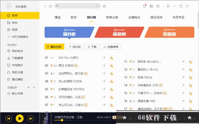Add song 16 提笔忘情 to playlist
The width and height of the screenshot is (199, 124).
click(x=183, y=101)
